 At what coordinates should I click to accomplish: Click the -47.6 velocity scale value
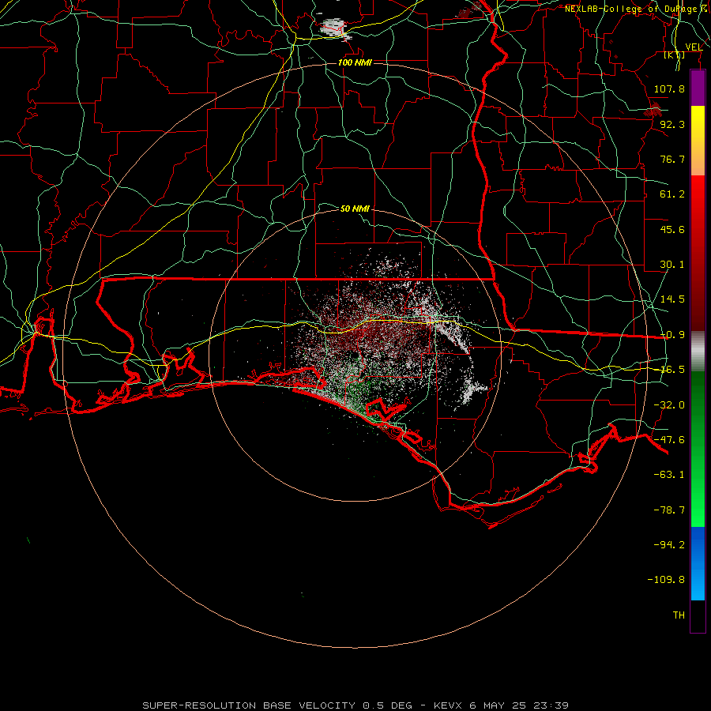[669, 440]
